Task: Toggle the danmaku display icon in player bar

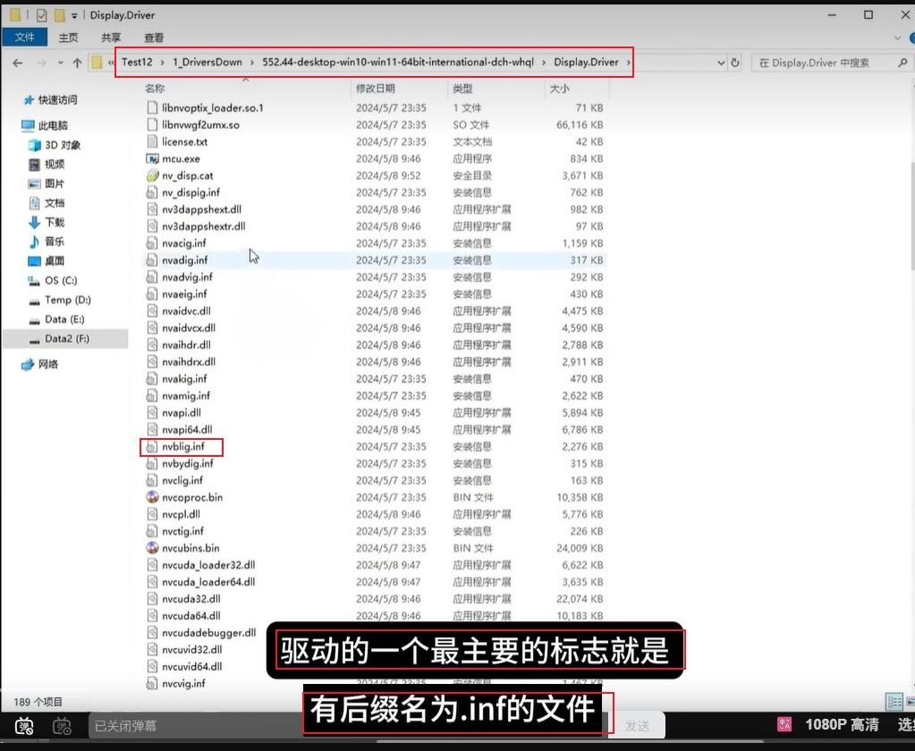Action: 24,726
